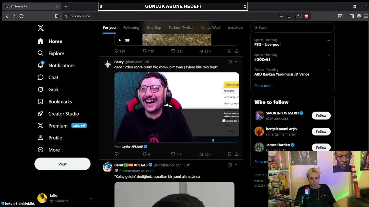Go forward with the browser forward arrow
Image resolution: width=369 pixels, height=207 pixels.
tap(14, 16)
